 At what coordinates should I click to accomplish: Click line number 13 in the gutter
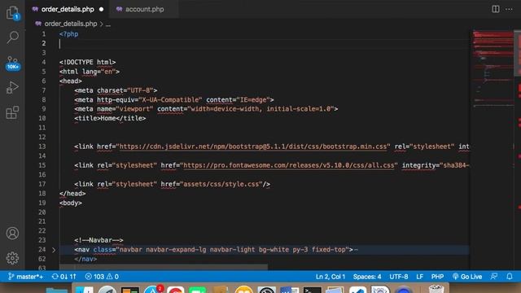(42, 146)
